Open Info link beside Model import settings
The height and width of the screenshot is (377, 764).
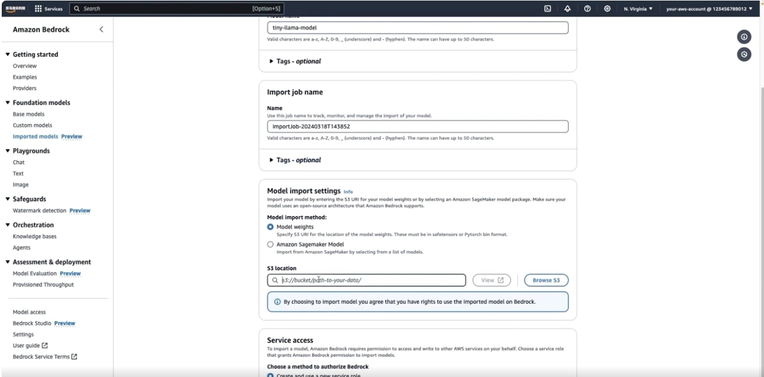tap(348, 191)
